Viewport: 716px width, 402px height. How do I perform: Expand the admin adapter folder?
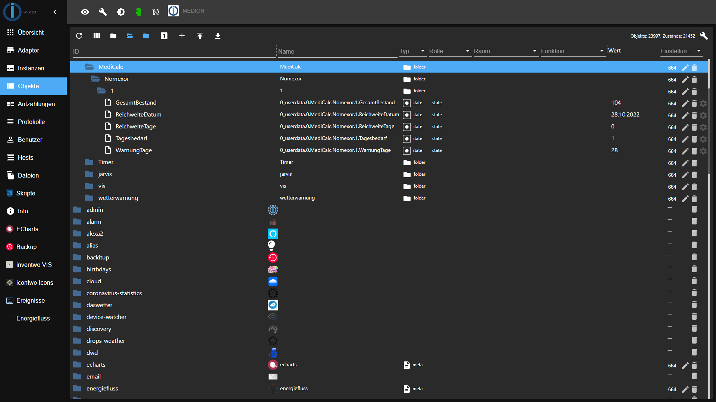point(77,210)
